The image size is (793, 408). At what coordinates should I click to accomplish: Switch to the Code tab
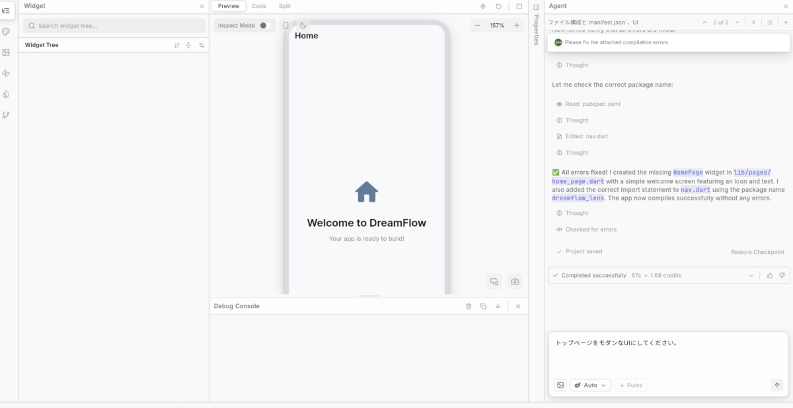(x=259, y=6)
